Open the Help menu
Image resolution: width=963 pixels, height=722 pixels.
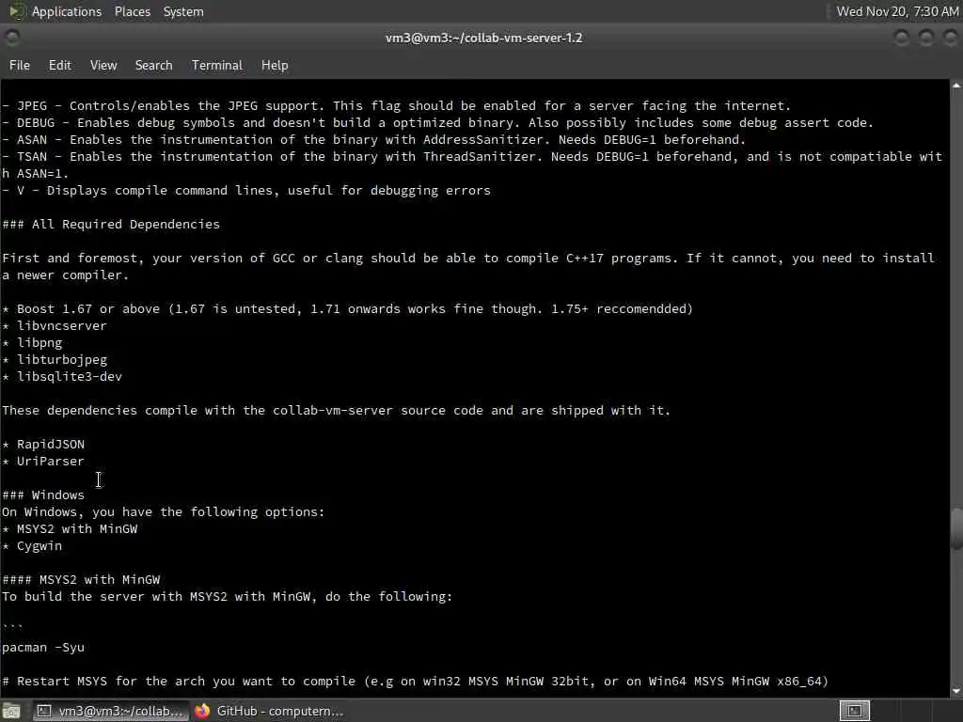pos(275,65)
